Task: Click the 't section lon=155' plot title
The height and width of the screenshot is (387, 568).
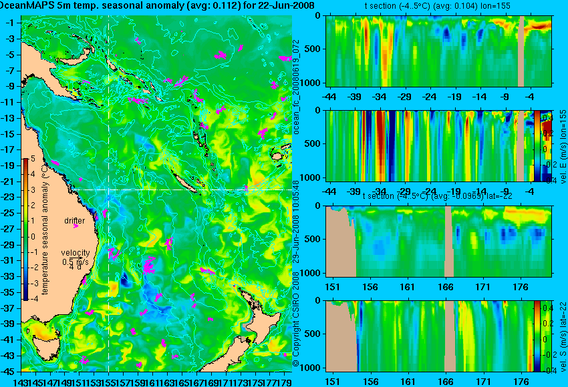Action: [x=437, y=6]
